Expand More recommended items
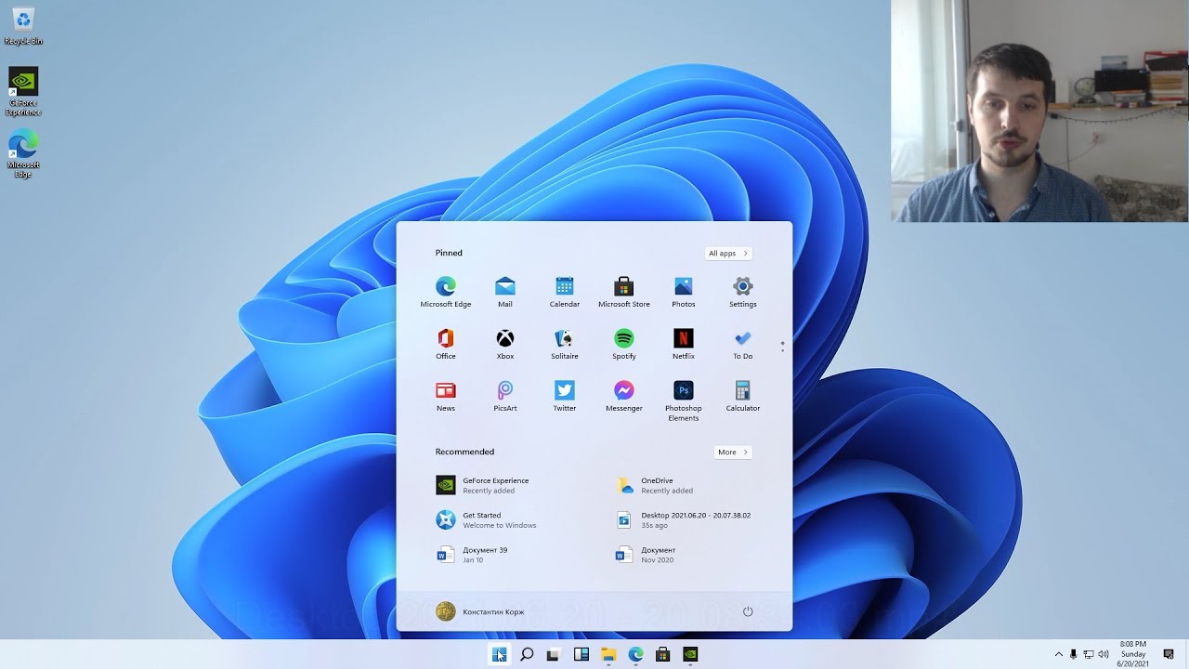Viewport: 1189px width, 669px height. [733, 452]
